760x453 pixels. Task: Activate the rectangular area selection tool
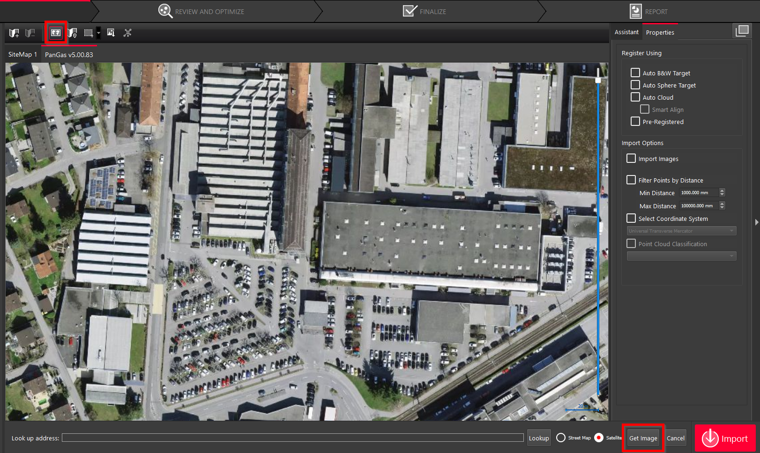coord(88,33)
